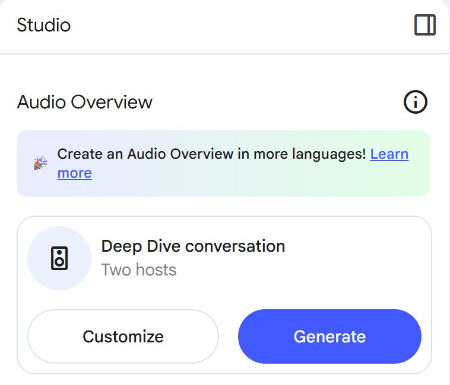Follow the Learn more link
This screenshot has height=385, width=450.
coord(389,154)
